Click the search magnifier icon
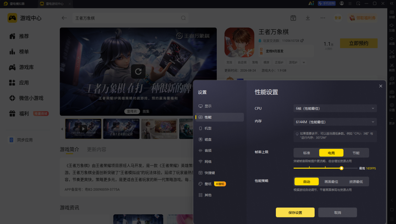The width and height of the screenshot is (396, 224). click(183, 18)
